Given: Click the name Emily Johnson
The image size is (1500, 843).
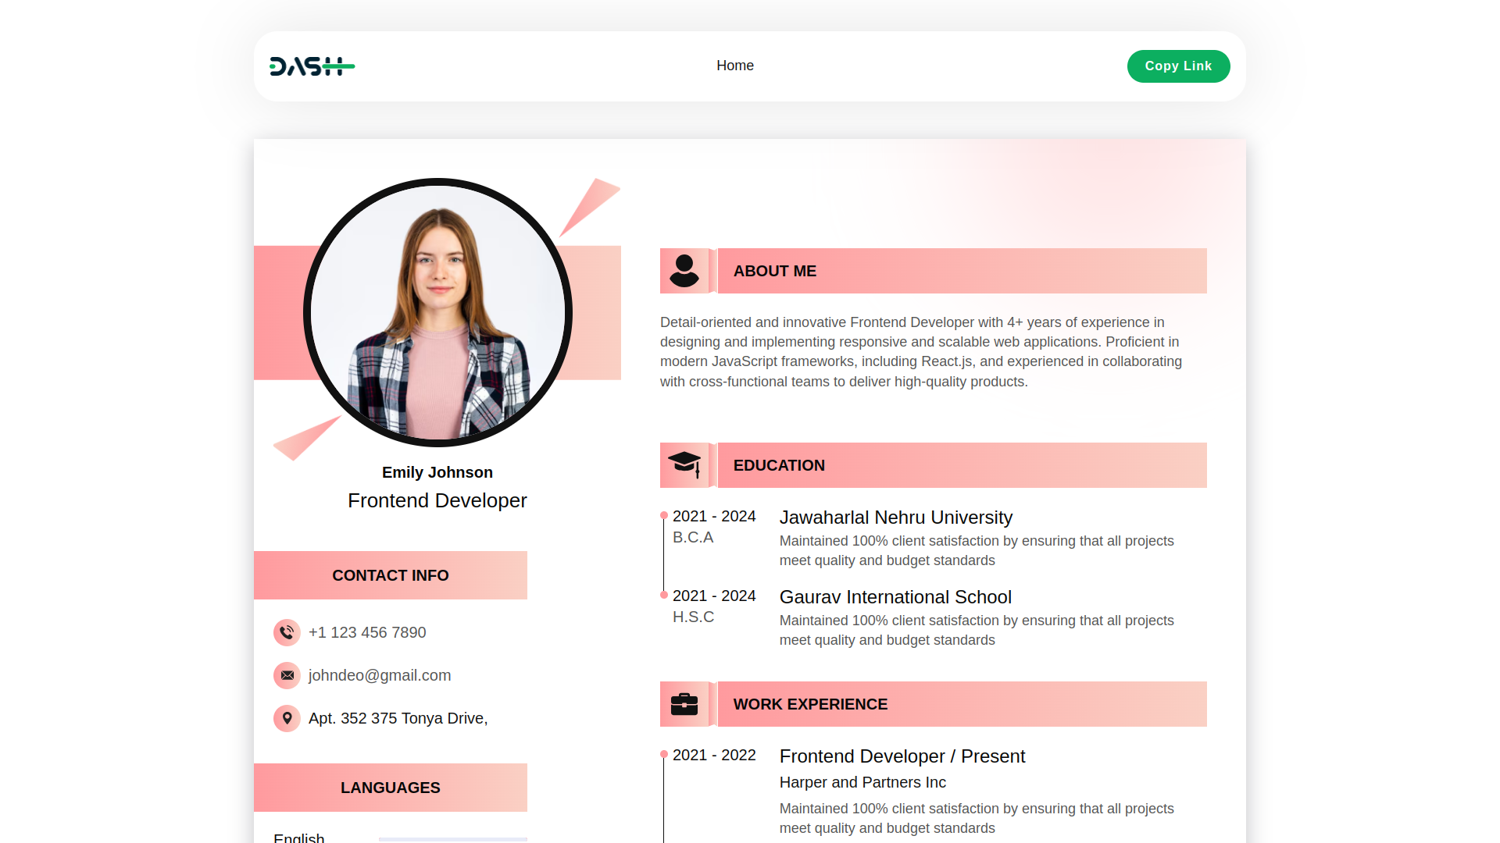Looking at the screenshot, I should coord(437,472).
